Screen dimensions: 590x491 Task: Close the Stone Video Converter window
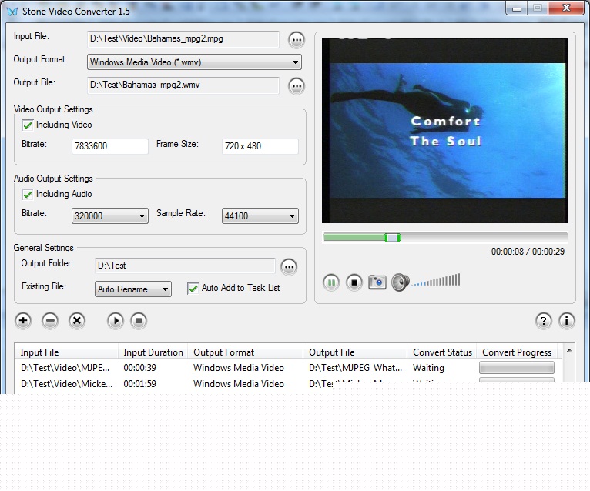tap(566, 8)
